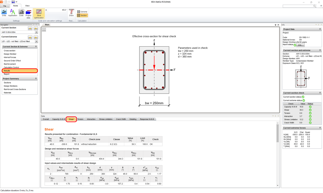Open the Units settings

5,13
